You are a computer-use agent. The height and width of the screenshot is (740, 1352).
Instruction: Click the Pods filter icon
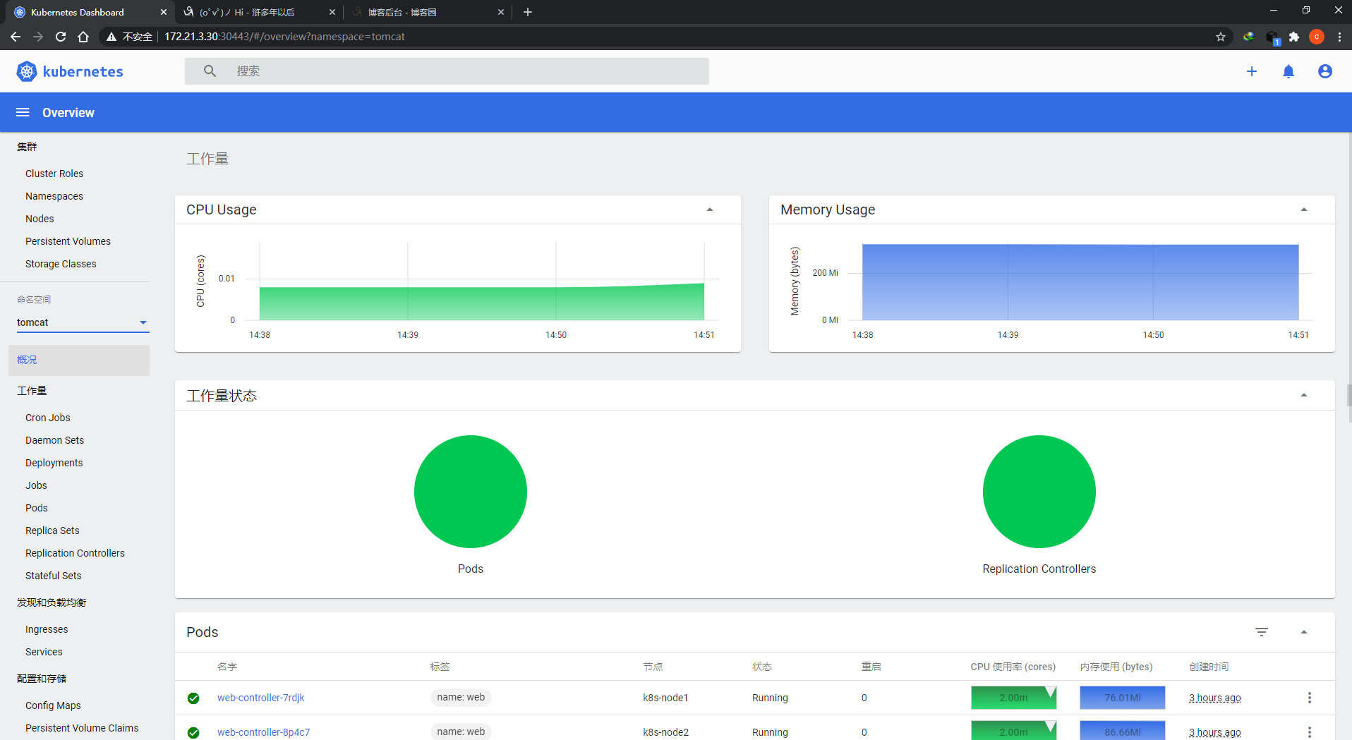(x=1262, y=632)
